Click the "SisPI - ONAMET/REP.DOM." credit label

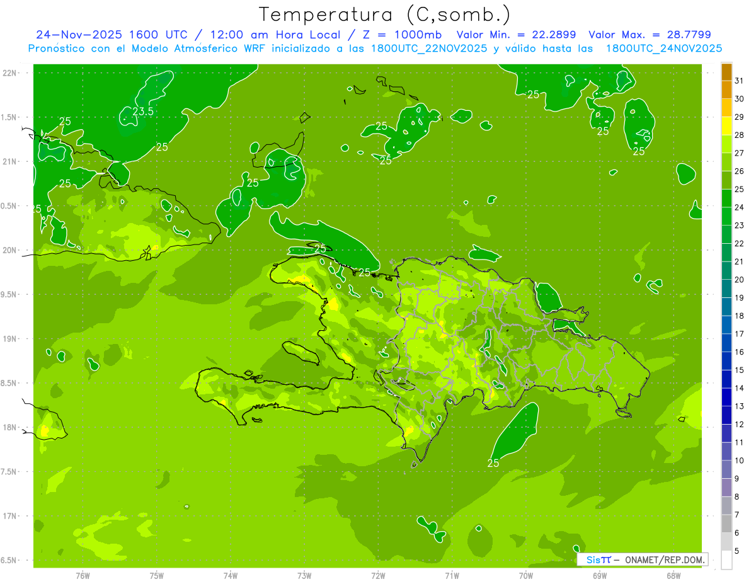[642, 559]
